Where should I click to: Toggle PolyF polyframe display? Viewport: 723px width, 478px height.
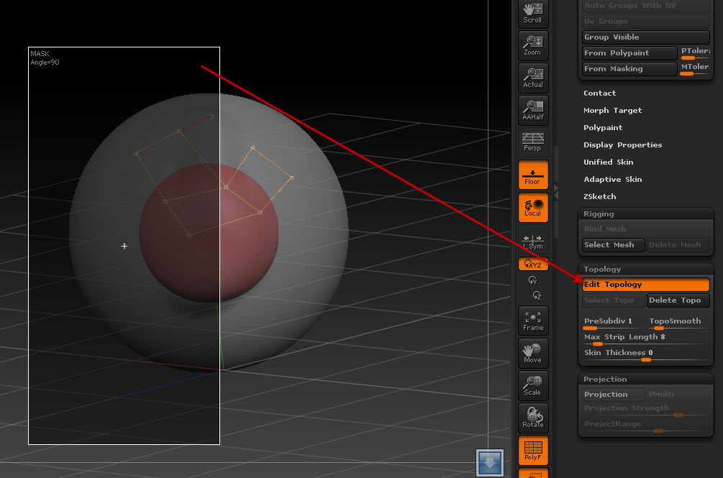click(533, 450)
